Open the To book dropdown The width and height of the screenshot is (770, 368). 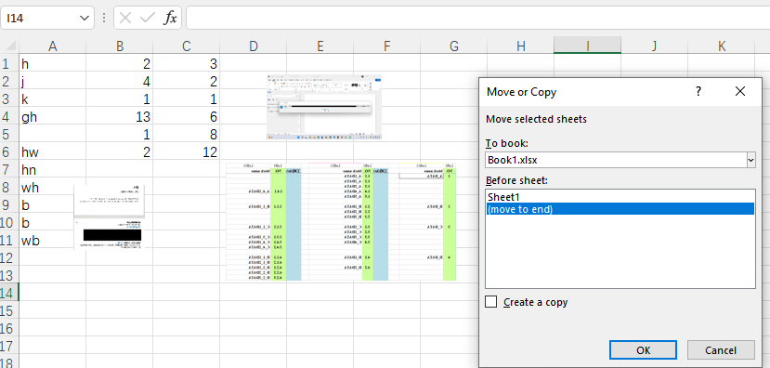click(750, 160)
